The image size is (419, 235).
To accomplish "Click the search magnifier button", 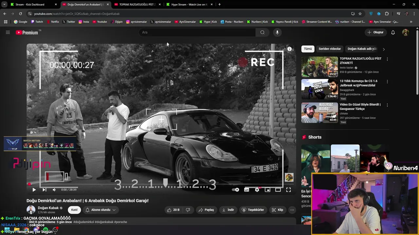I will click(262, 32).
